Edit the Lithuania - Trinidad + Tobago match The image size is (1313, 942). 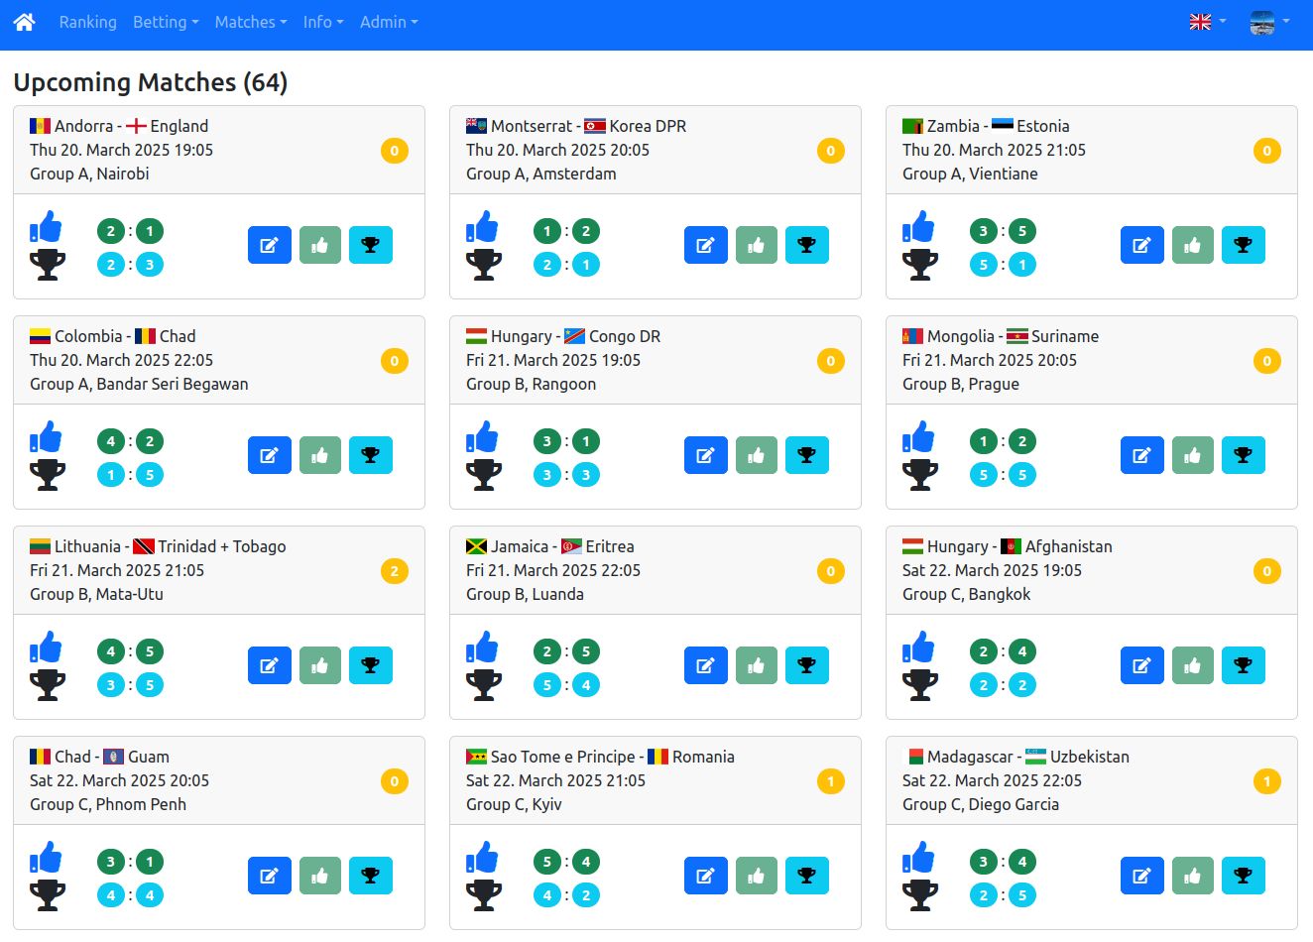270,665
